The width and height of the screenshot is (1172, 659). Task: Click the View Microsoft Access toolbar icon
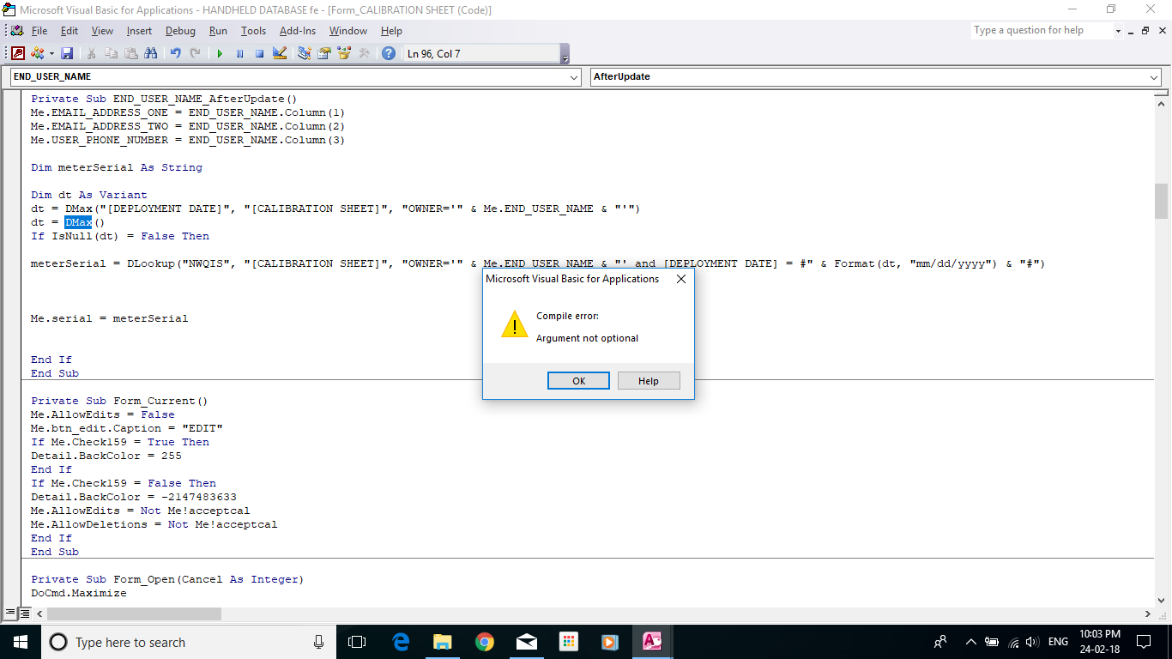18,53
